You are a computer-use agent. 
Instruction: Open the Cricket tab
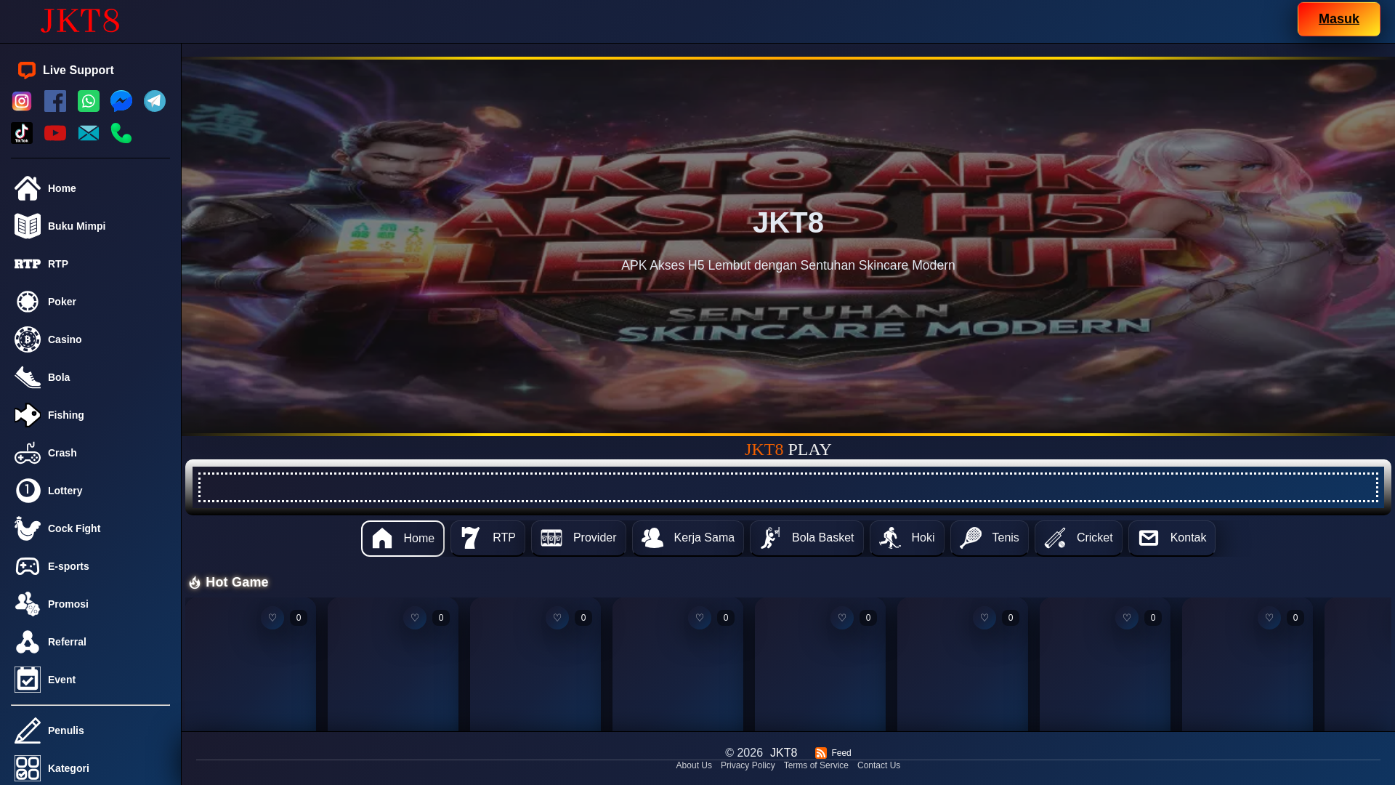(x=1078, y=538)
